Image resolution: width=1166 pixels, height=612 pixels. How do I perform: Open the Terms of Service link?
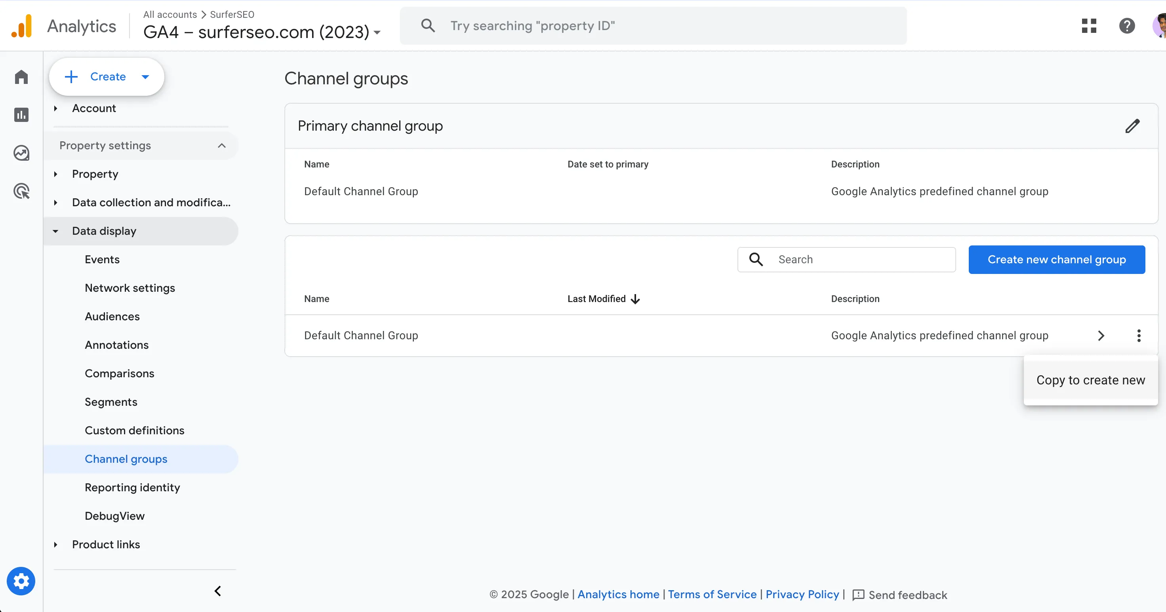tap(712, 594)
